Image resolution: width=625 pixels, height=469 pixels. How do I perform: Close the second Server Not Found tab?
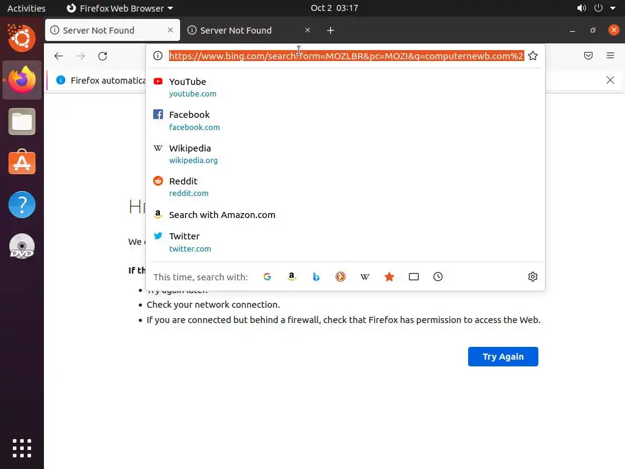[x=308, y=30]
